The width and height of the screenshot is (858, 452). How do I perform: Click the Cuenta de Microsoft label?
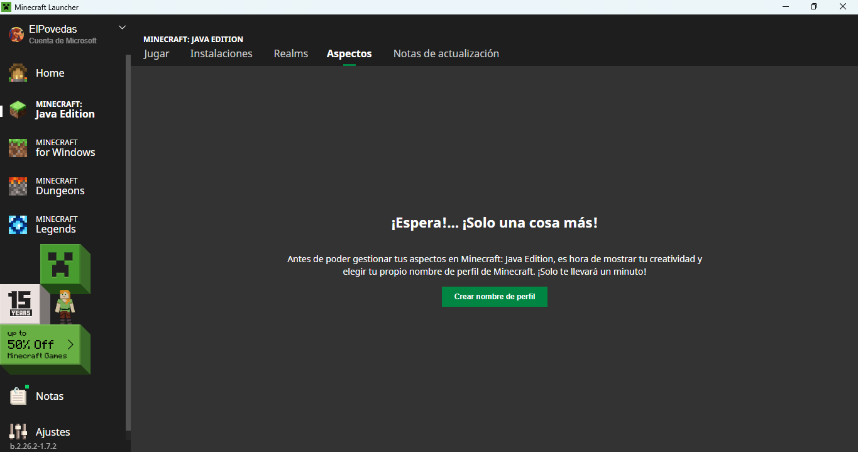(63, 40)
